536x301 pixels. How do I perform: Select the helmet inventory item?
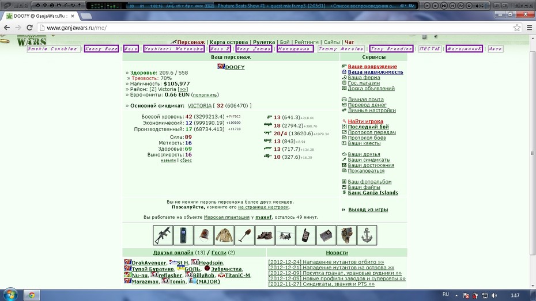coord(203,235)
